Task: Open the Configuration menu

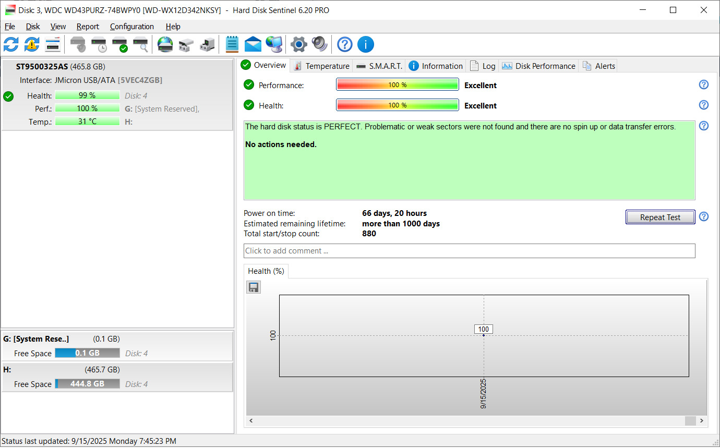Action: (x=132, y=27)
